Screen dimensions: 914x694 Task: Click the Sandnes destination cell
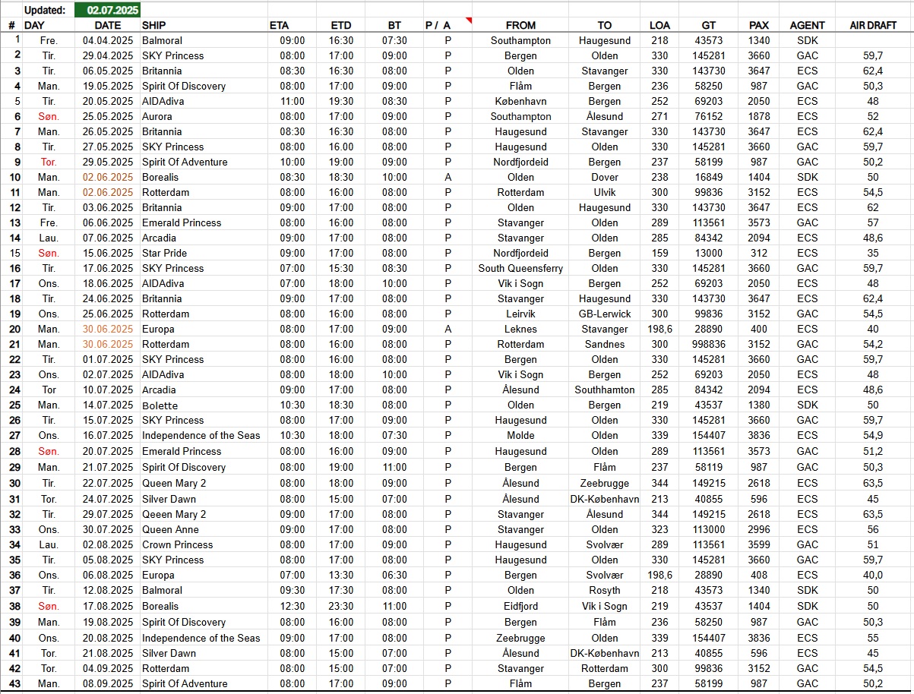point(605,344)
